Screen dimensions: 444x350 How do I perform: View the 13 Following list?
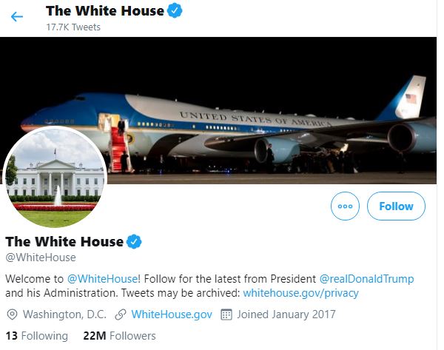click(x=37, y=336)
